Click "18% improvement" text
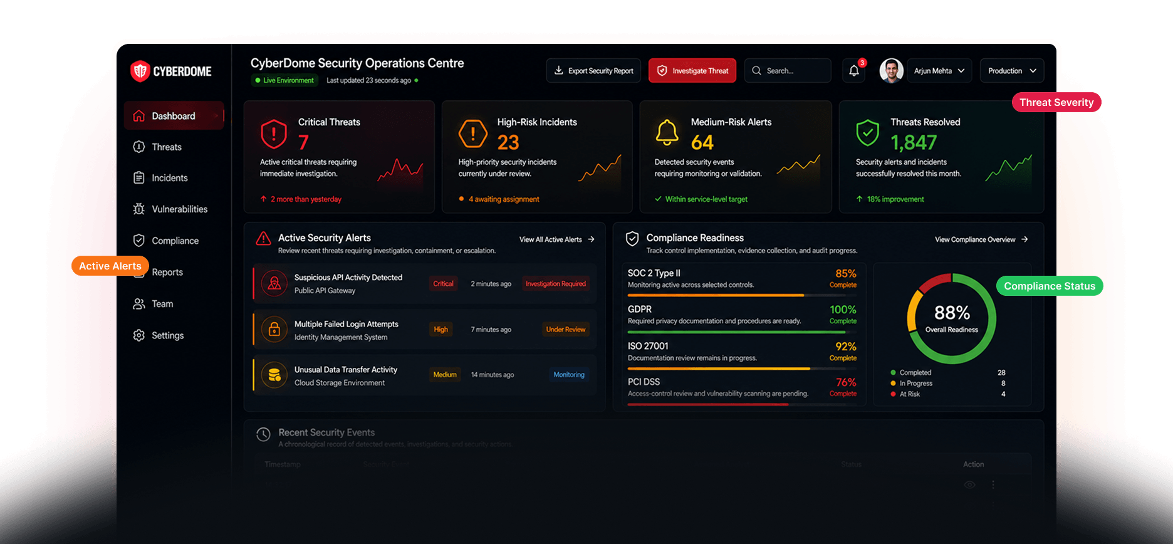This screenshot has width=1173, height=544. (895, 199)
